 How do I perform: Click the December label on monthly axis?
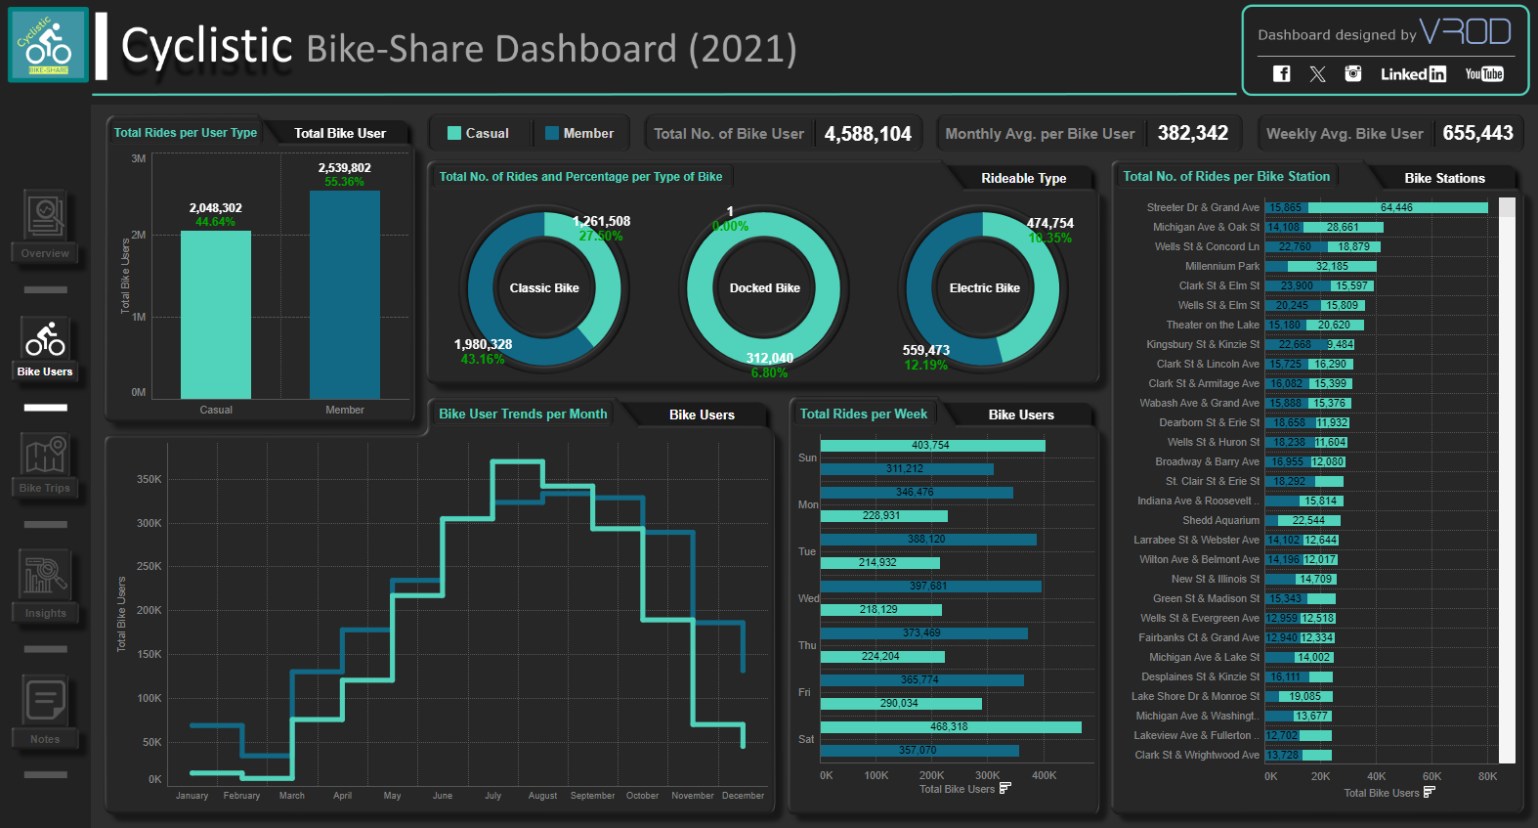click(743, 796)
